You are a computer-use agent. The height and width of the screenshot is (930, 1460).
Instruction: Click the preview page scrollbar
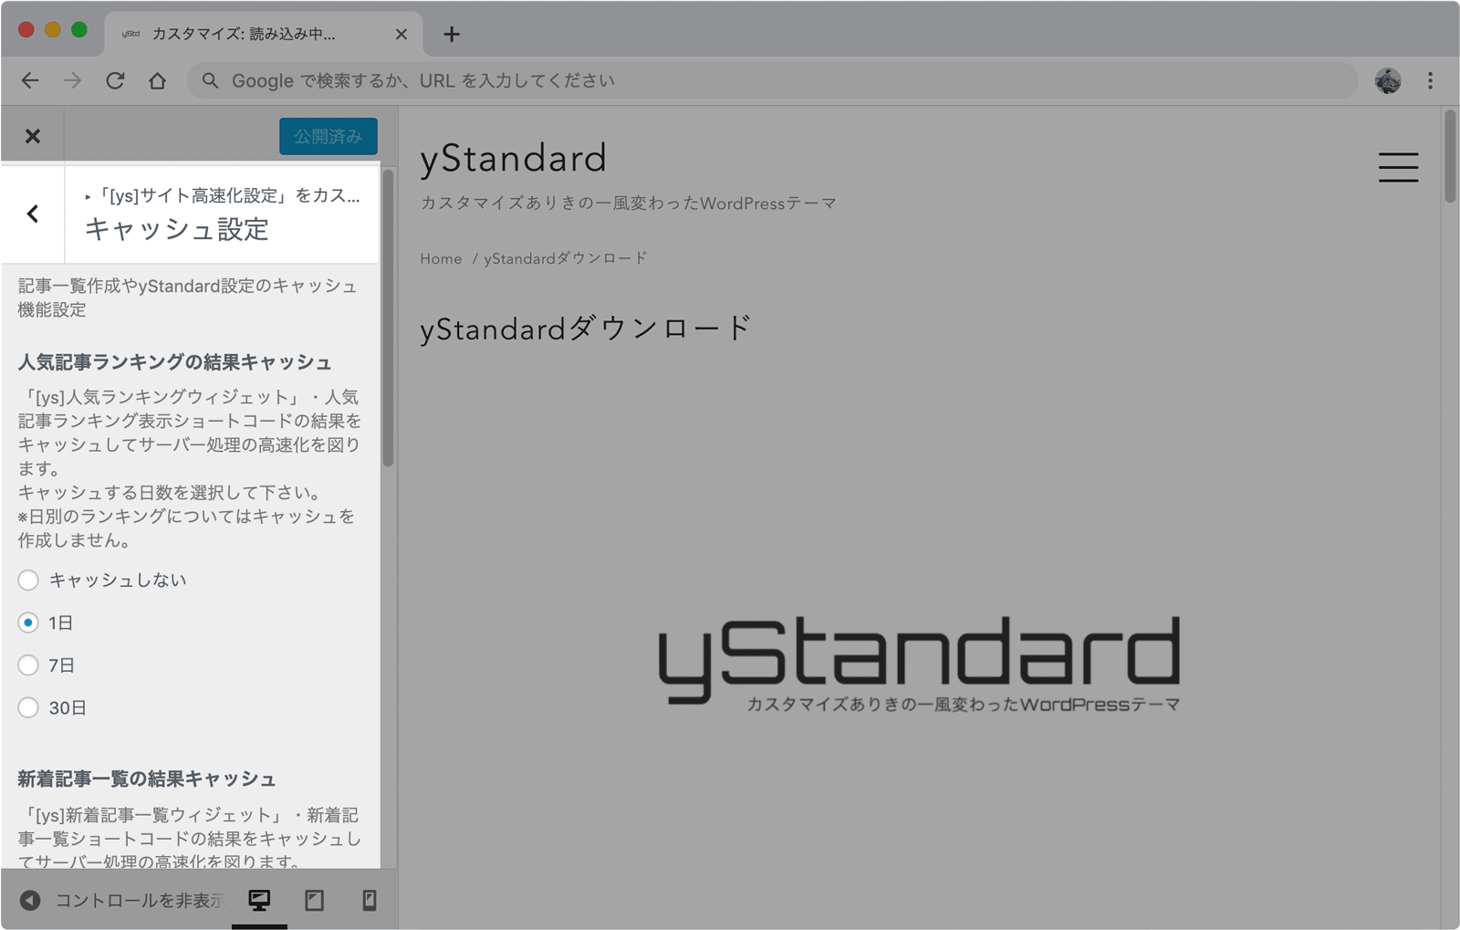point(1450,156)
